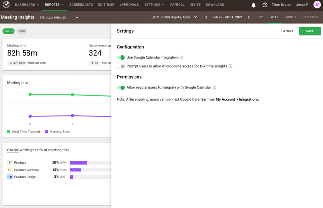Open the Screencasts menu item
The width and height of the screenshot is (323, 208).
click(x=81, y=5)
